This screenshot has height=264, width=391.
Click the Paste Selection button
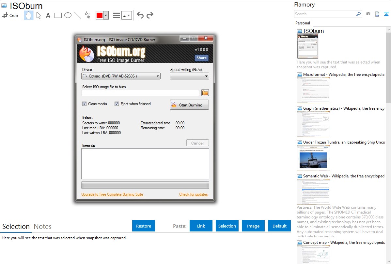(227, 226)
